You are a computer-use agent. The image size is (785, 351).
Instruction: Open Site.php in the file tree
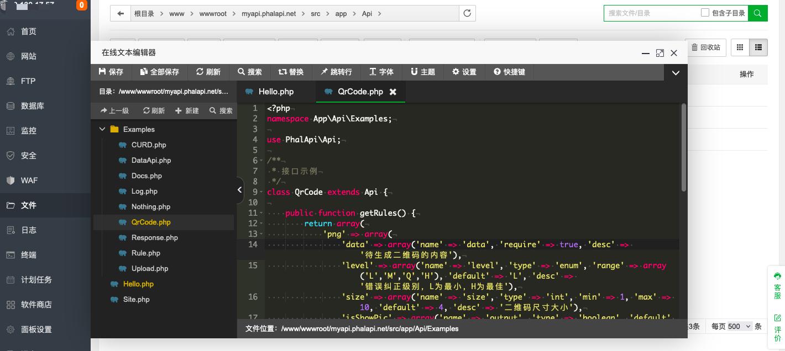[x=136, y=299]
